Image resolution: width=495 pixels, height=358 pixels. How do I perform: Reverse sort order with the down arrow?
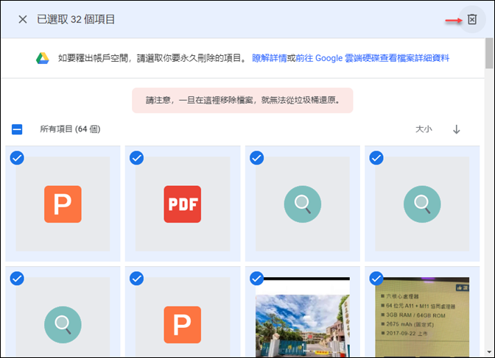click(x=456, y=129)
